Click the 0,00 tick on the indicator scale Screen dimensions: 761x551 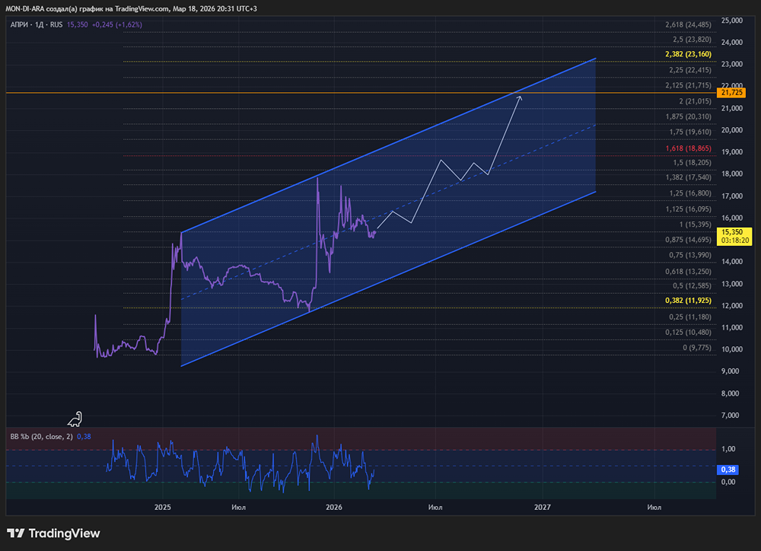[x=728, y=482]
